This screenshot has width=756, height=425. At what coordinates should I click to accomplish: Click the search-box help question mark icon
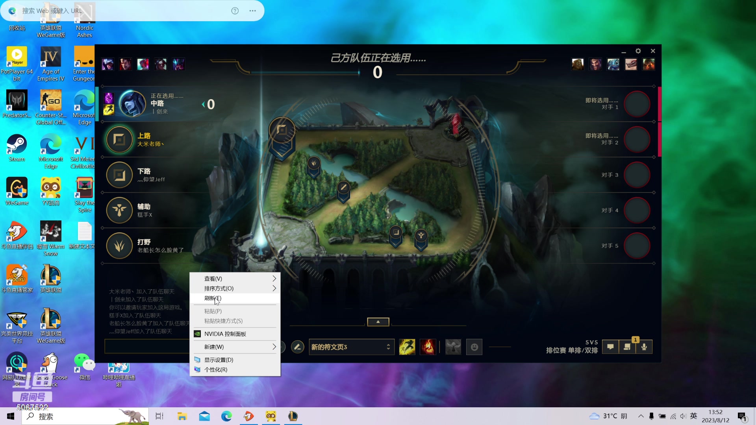coord(235,11)
